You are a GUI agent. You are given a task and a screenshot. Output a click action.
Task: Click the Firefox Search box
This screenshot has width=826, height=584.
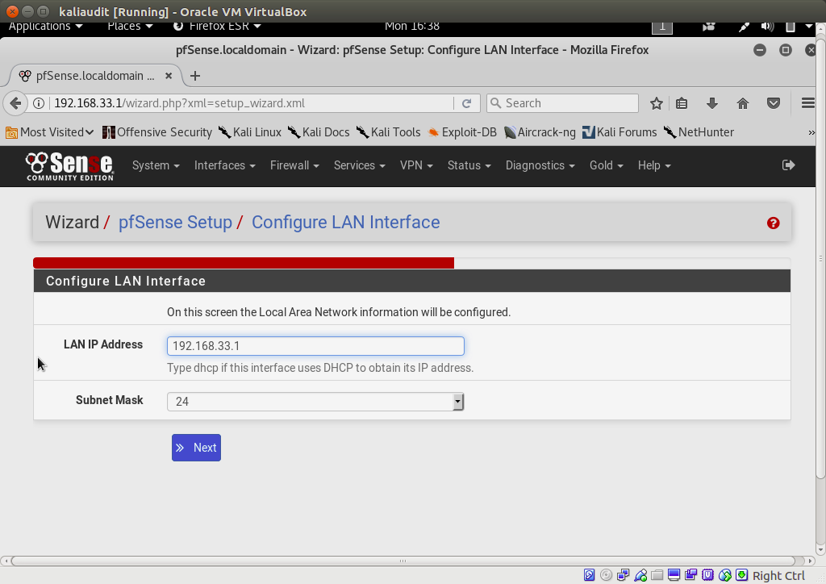point(562,103)
